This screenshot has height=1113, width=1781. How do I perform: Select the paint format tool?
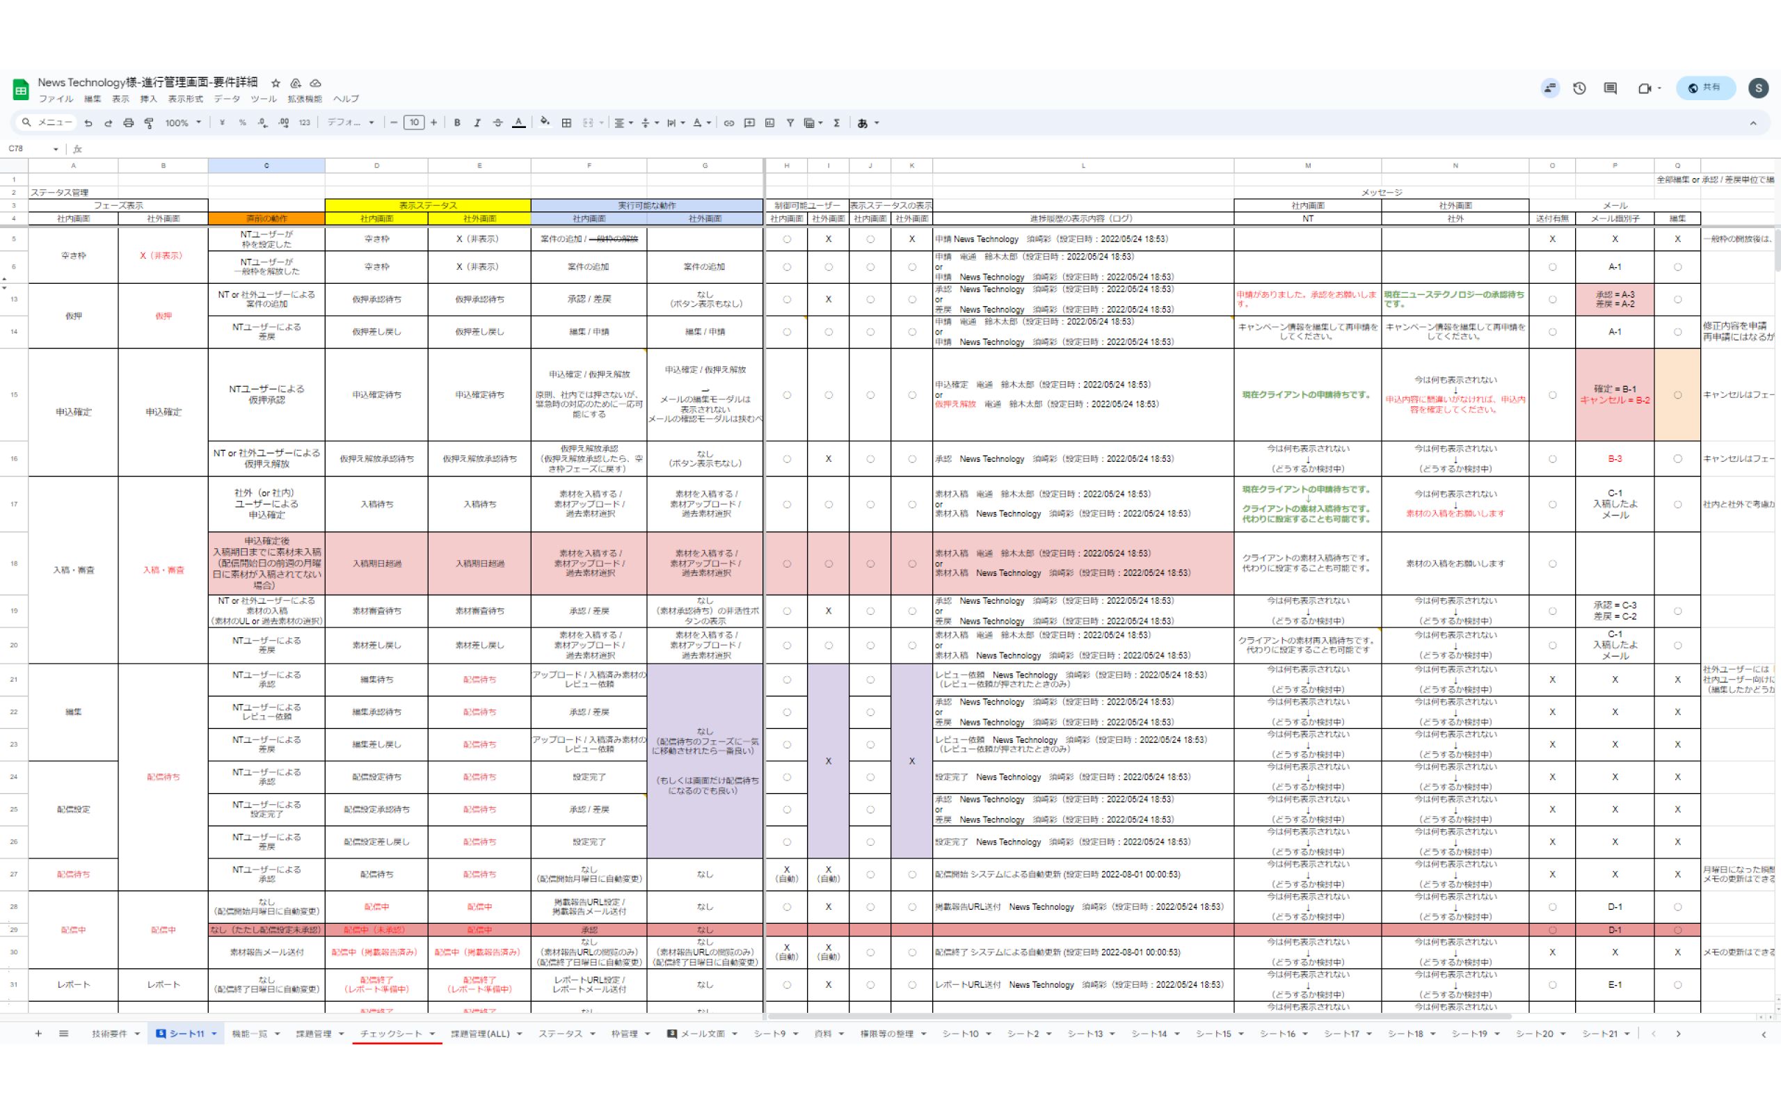coord(150,123)
